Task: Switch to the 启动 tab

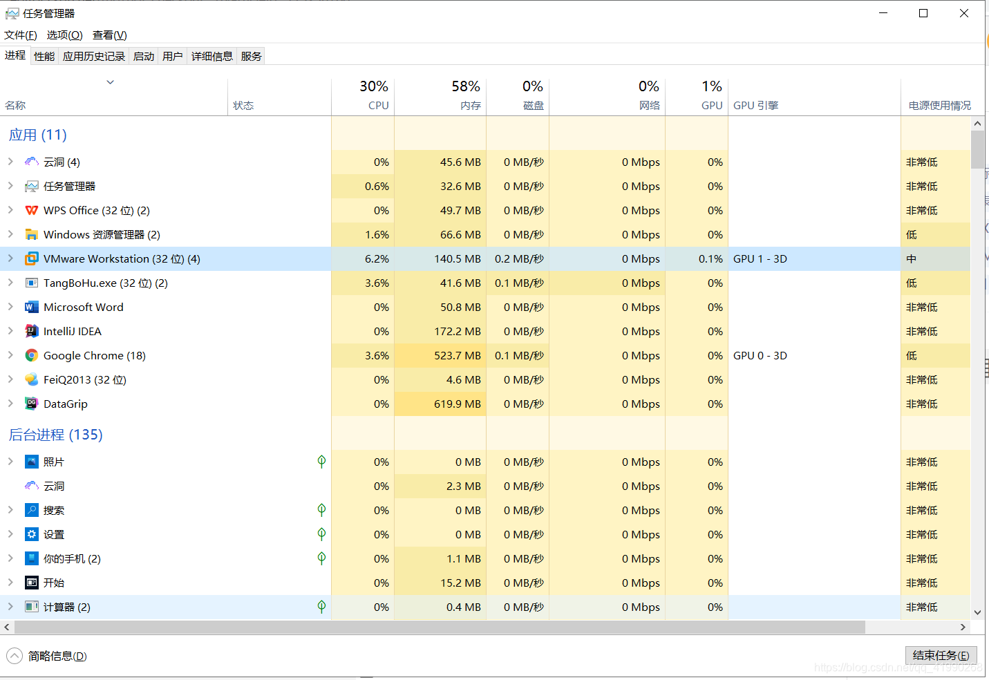Action: point(144,56)
